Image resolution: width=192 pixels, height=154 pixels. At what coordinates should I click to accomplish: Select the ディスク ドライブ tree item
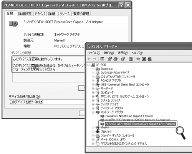pyautogui.click(x=109, y=104)
